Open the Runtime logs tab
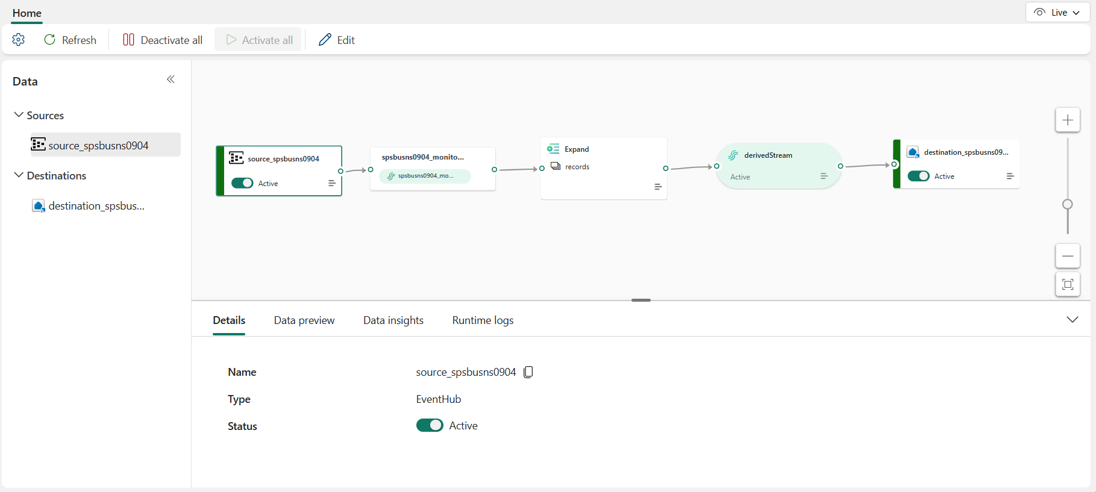 483,320
